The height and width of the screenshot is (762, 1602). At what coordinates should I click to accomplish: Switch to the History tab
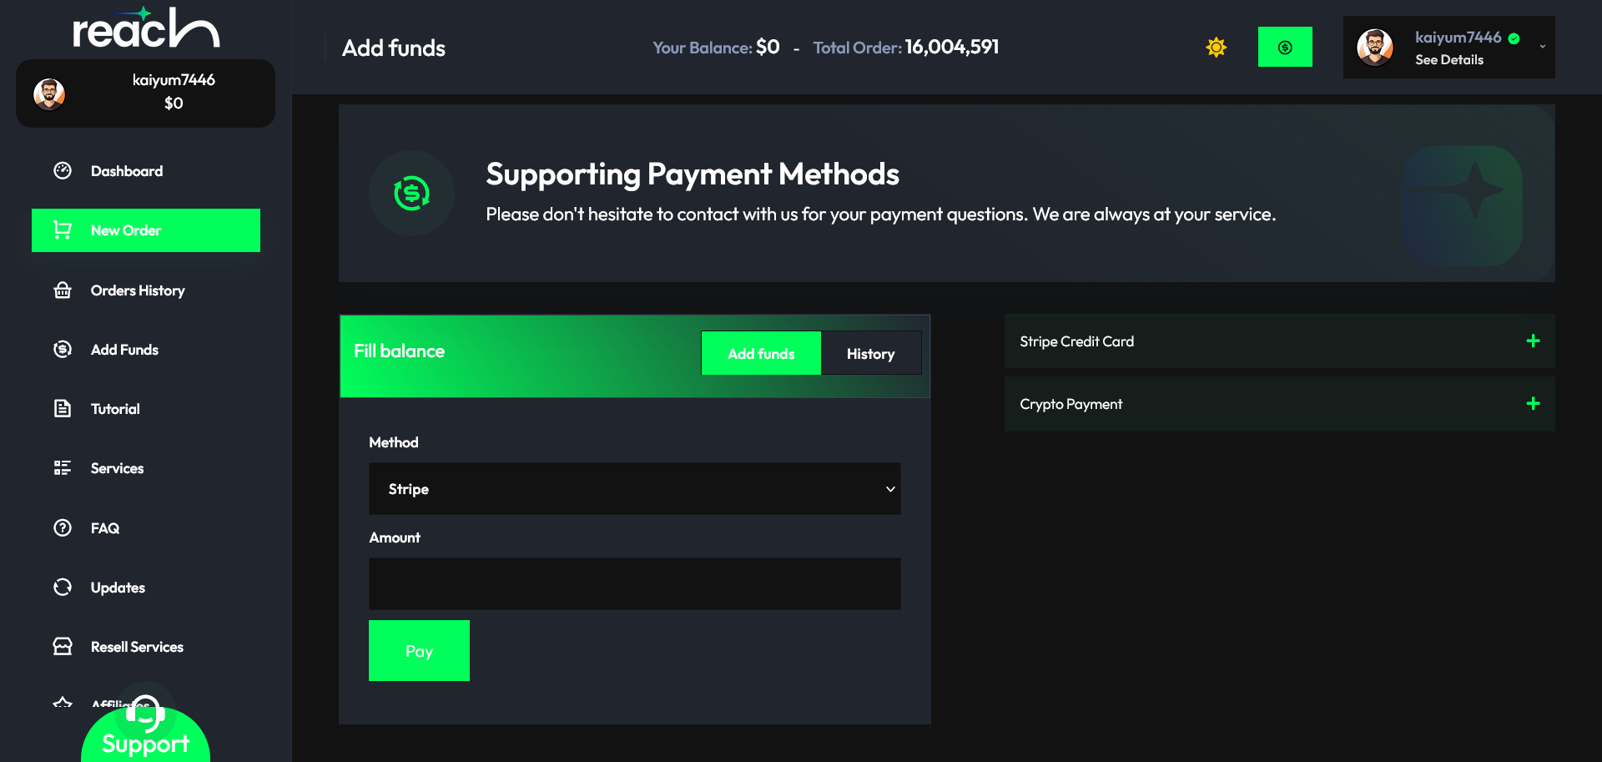coord(871,354)
